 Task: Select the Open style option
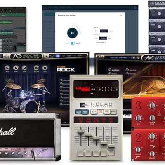111,31
